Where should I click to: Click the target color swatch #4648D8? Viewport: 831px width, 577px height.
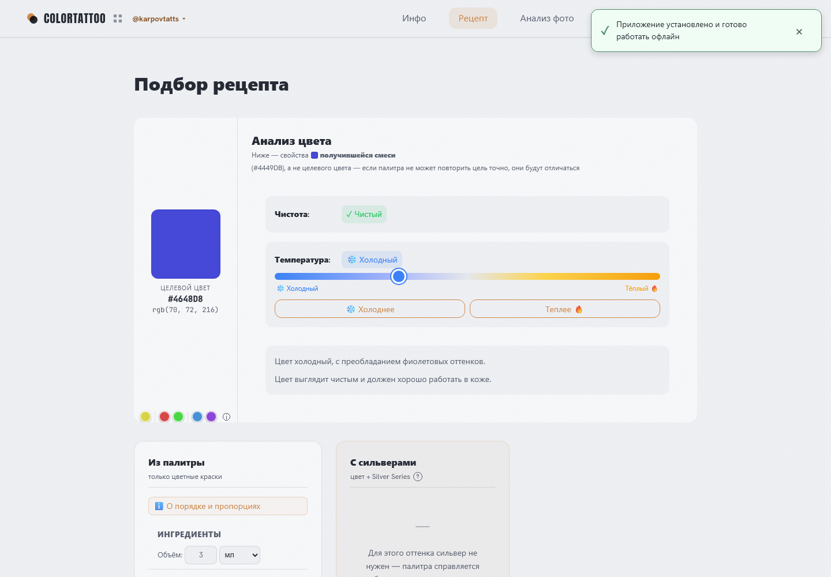click(x=186, y=244)
